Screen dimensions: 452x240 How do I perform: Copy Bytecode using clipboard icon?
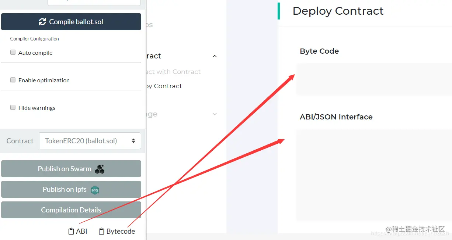(101, 232)
